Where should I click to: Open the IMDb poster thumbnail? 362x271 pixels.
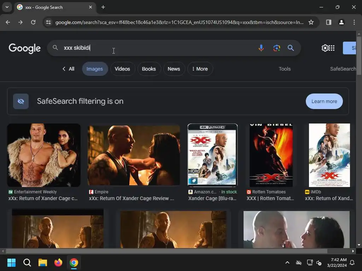tap(329, 155)
